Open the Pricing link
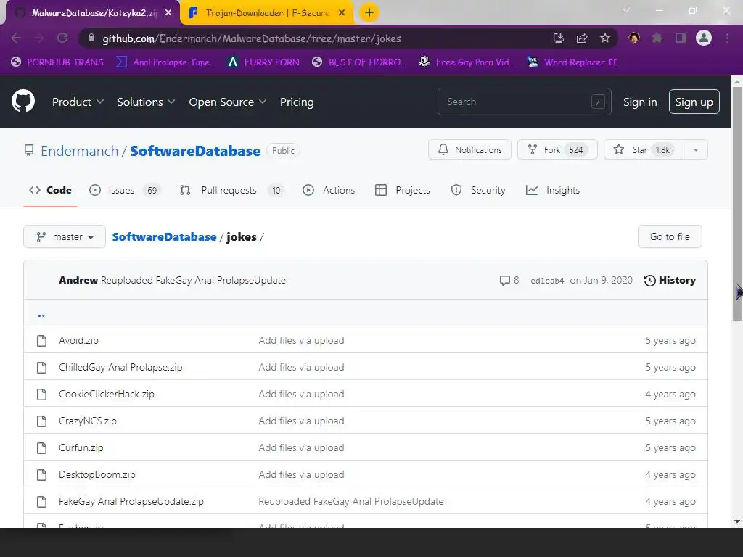Viewport: 743px width, 557px height. point(297,102)
